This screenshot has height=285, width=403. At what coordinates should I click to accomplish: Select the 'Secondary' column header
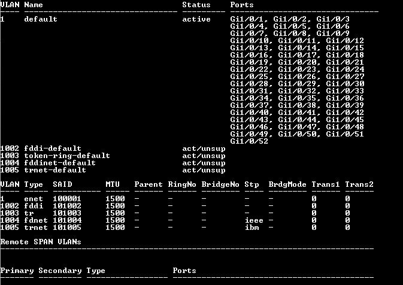pos(60,271)
